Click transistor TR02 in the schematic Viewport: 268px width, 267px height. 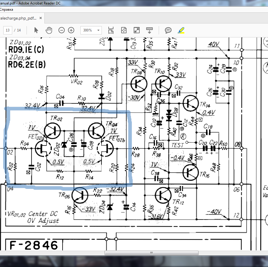(x=52, y=131)
